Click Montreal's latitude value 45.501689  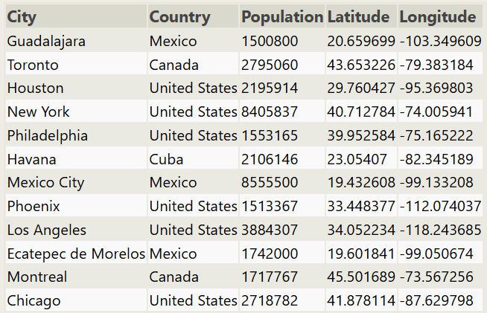361,277
